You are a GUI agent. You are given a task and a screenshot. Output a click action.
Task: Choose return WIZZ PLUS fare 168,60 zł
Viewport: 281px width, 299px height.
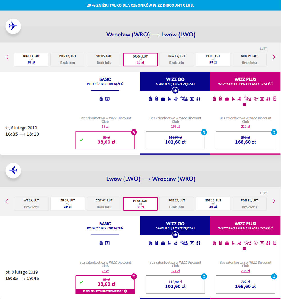click(x=246, y=284)
